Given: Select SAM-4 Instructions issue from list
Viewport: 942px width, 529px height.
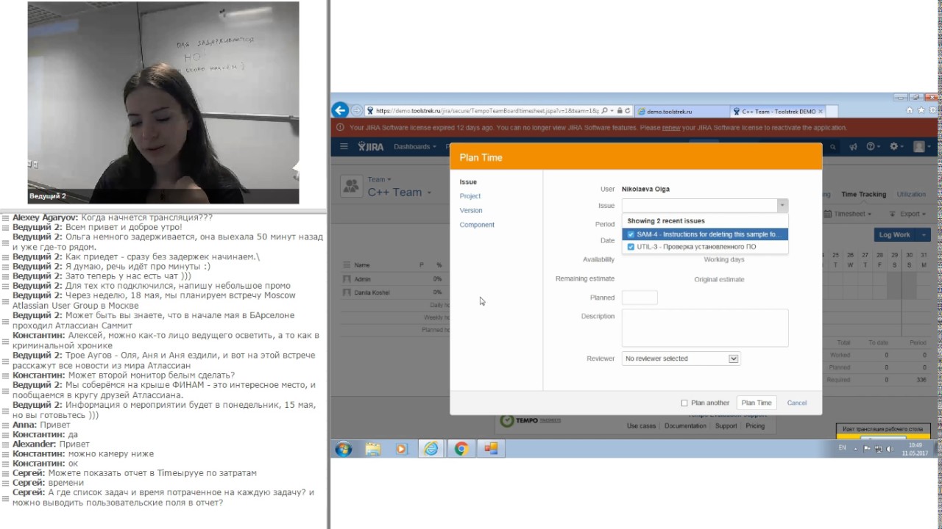Looking at the screenshot, I should pos(705,234).
